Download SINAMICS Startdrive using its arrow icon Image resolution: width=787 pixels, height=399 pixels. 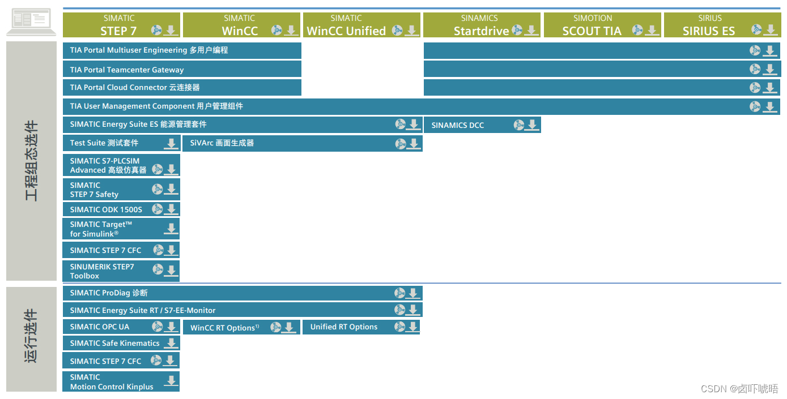pyautogui.click(x=531, y=31)
